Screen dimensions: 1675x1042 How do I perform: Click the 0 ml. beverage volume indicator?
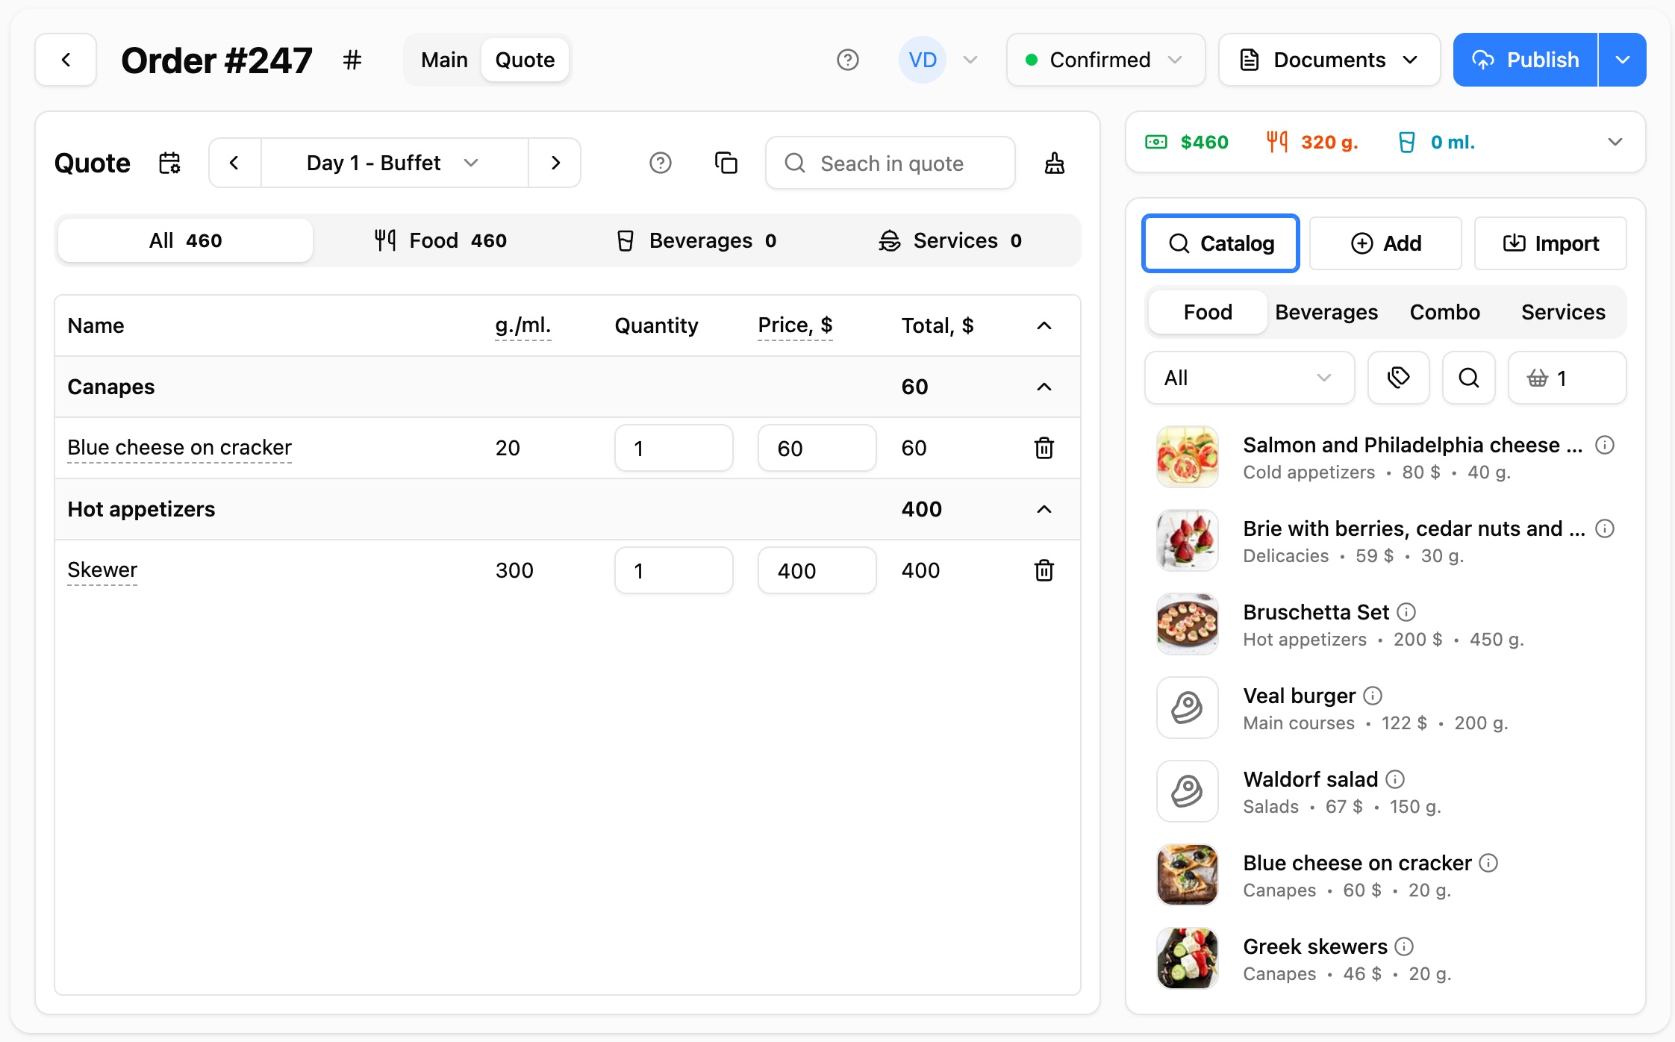click(x=1436, y=142)
